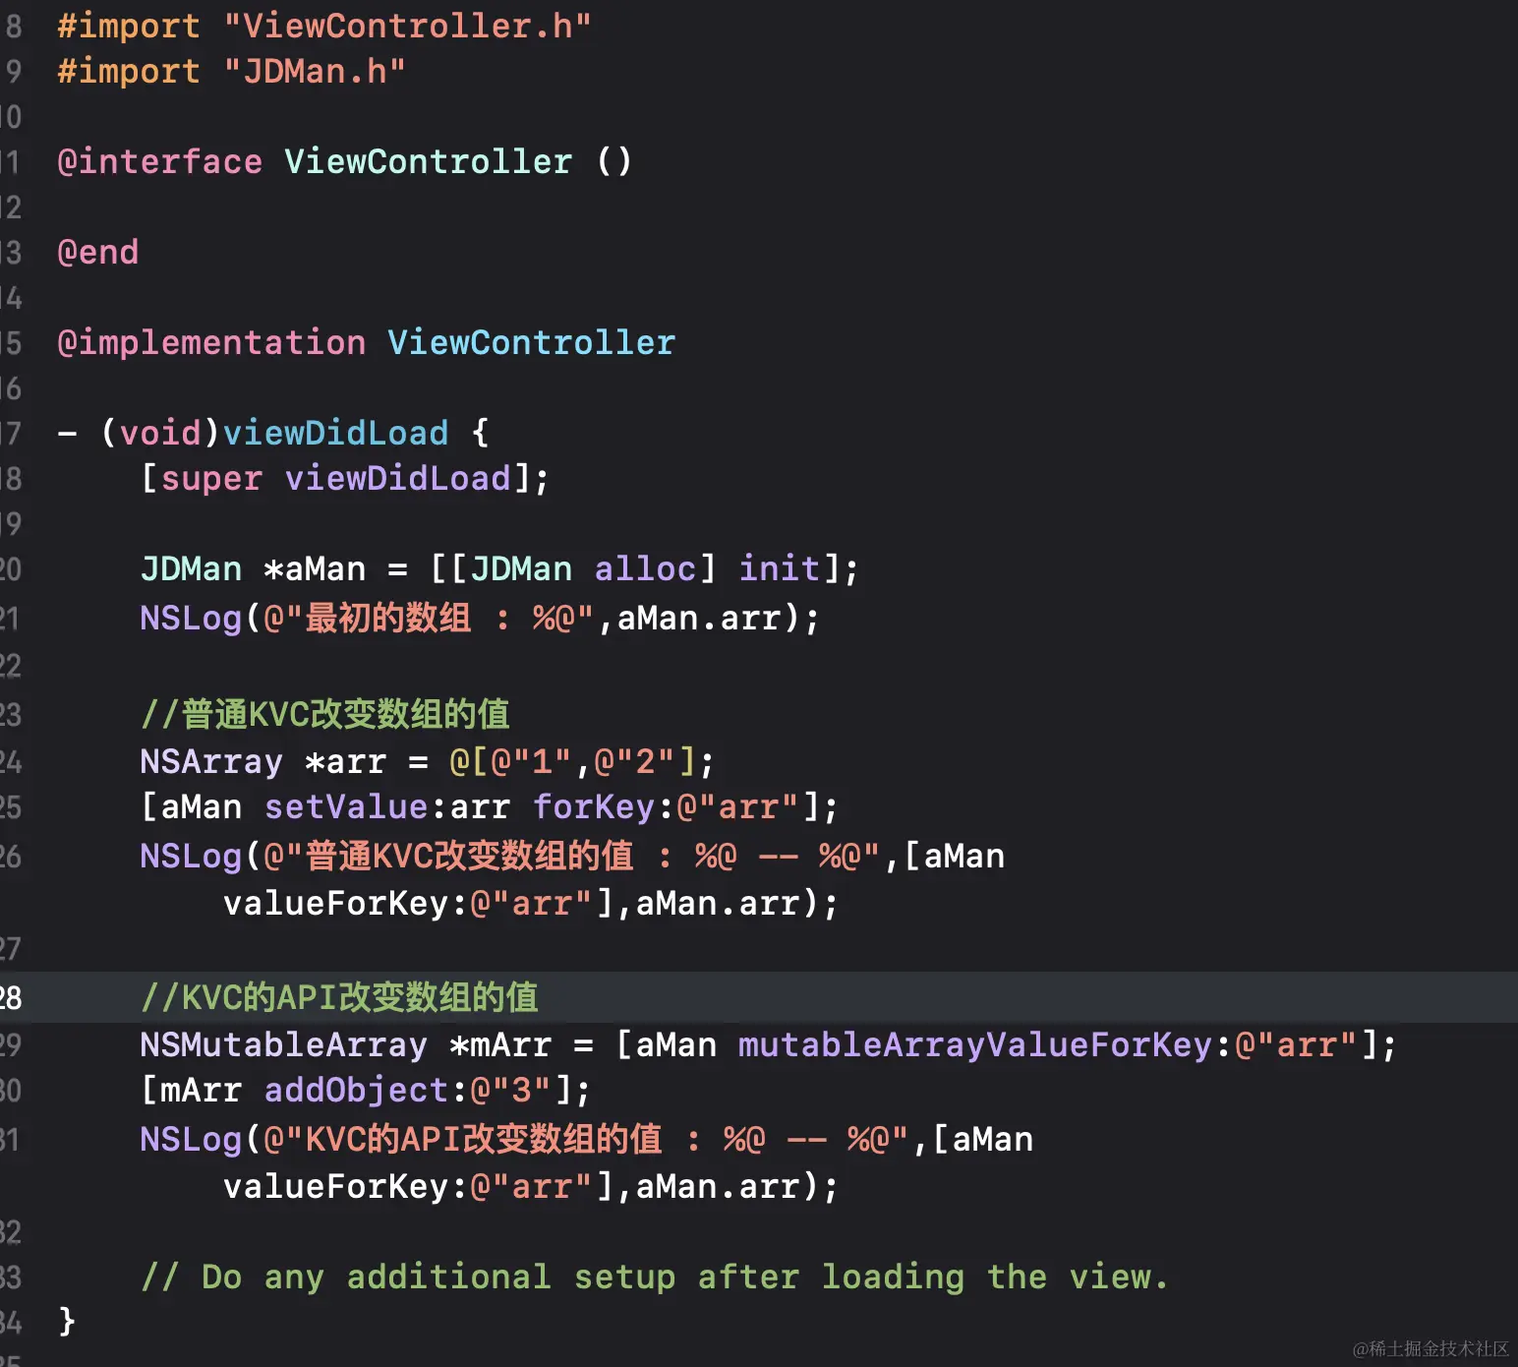Click the @end keyword

click(x=98, y=252)
